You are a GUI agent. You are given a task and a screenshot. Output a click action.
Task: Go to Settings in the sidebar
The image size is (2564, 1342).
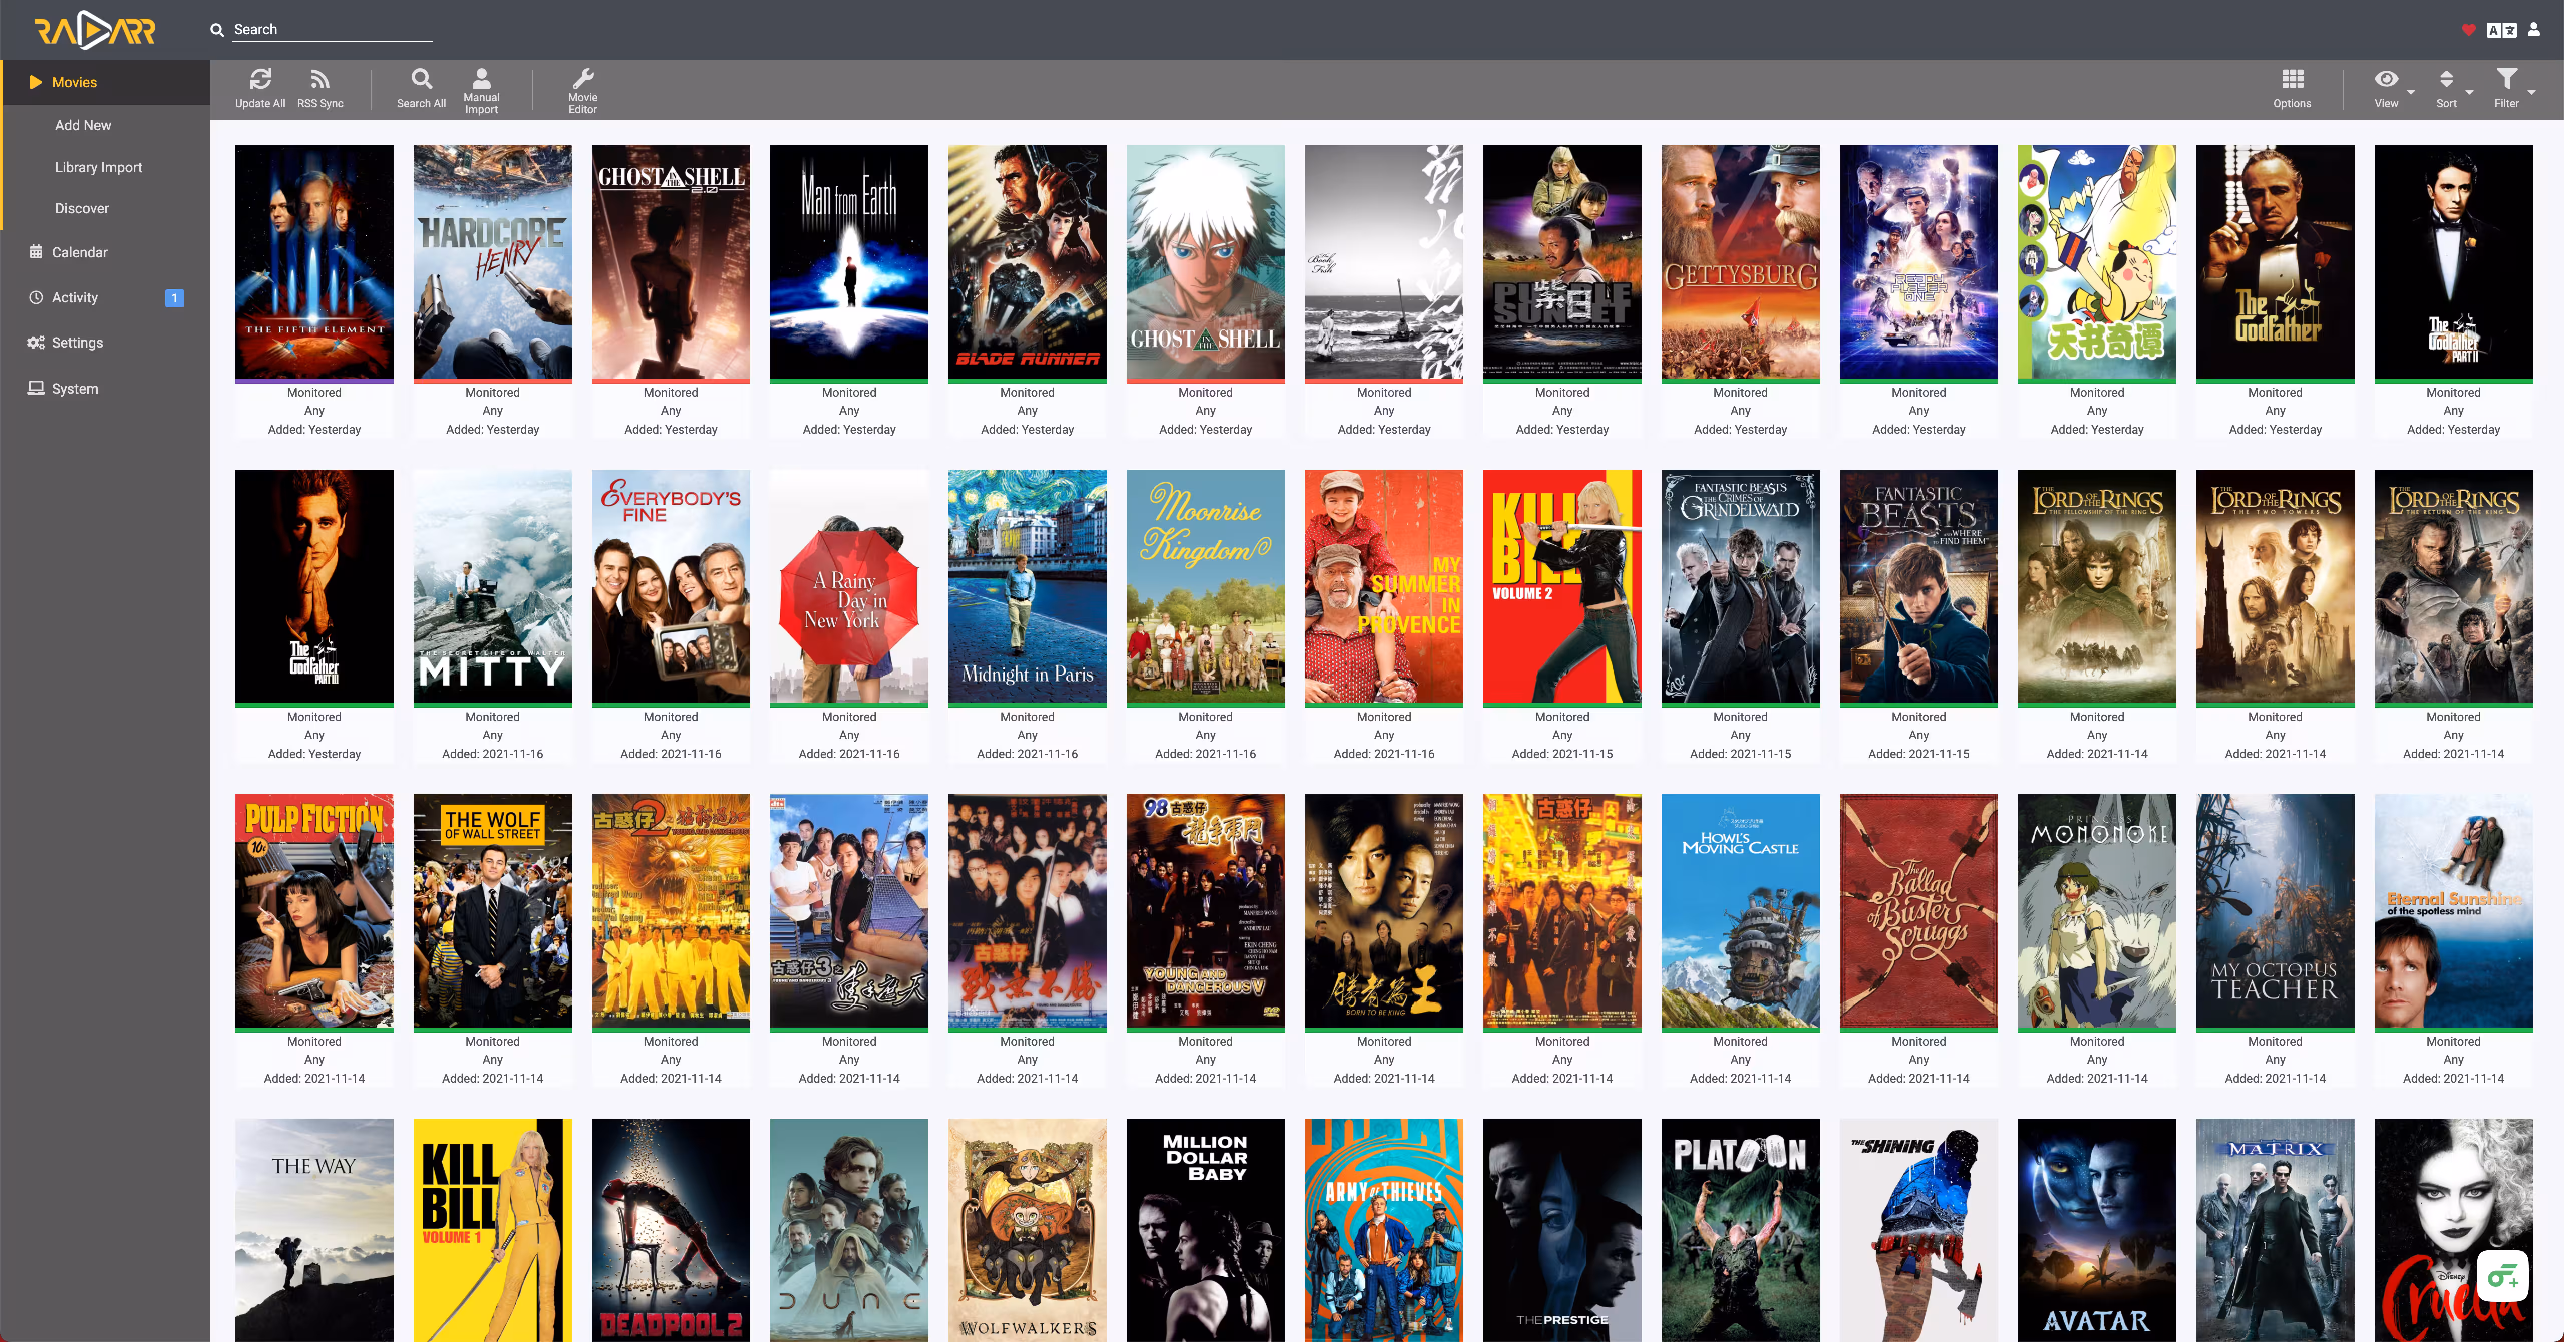coord(77,343)
